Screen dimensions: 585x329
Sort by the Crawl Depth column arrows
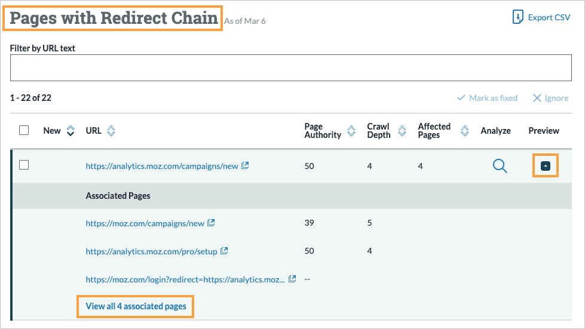[x=402, y=131]
